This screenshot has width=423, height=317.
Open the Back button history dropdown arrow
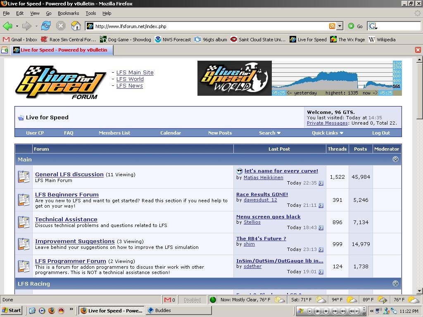(17, 26)
